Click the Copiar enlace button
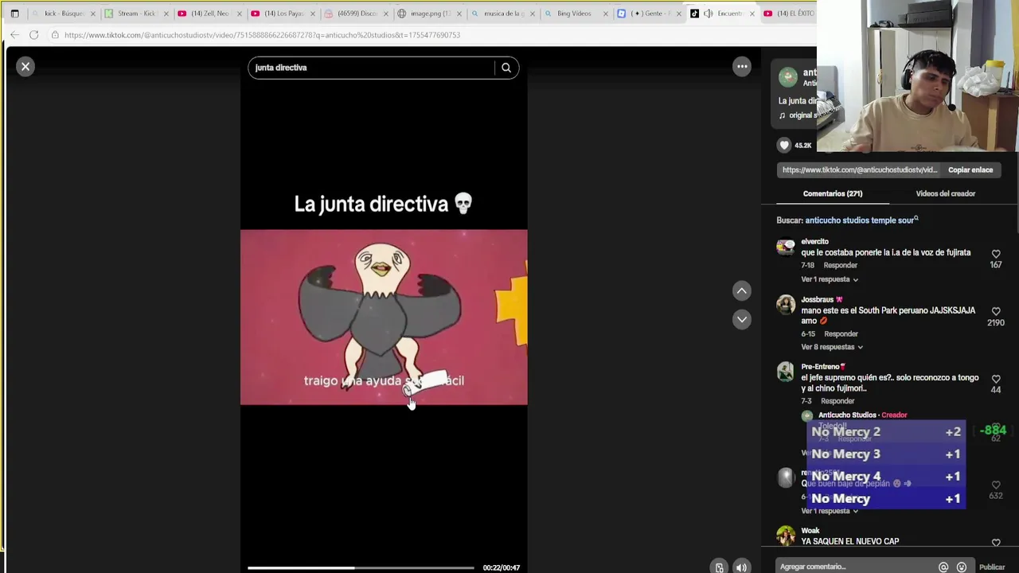 click(x=970, y=170)
